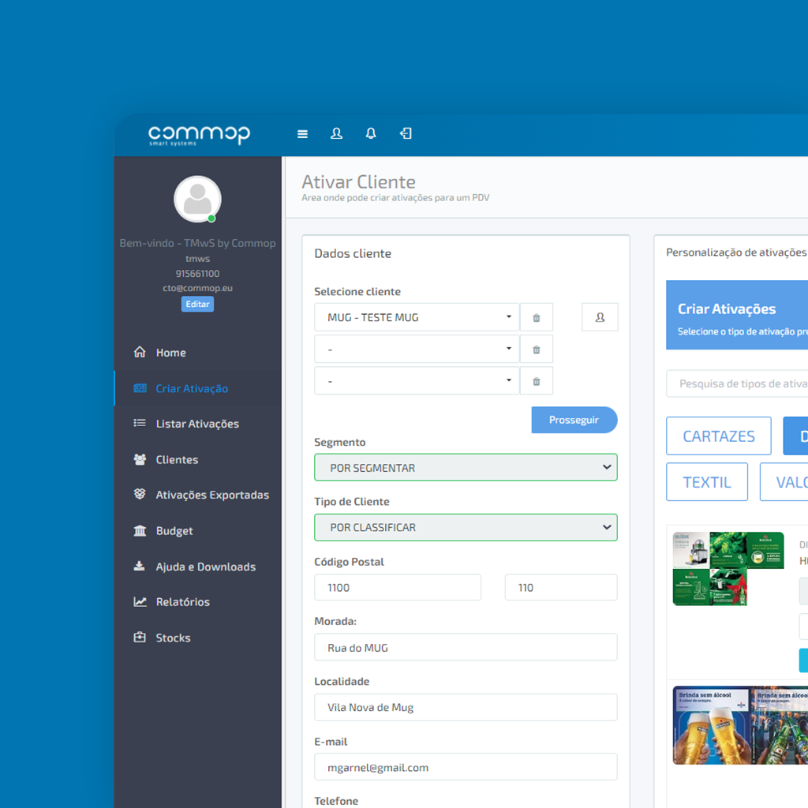Viewport: 808px width, 808px height.
Task: Open Listar Ativações menu item
Action: pyautogui.click(x=198, y=424)
